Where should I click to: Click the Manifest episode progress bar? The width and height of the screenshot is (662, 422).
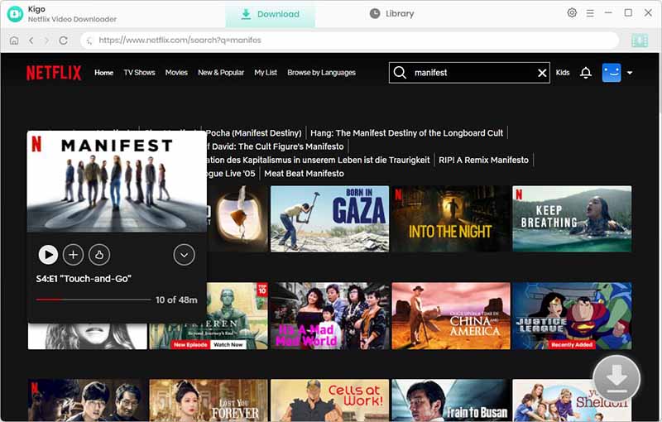tap(94, 300)
